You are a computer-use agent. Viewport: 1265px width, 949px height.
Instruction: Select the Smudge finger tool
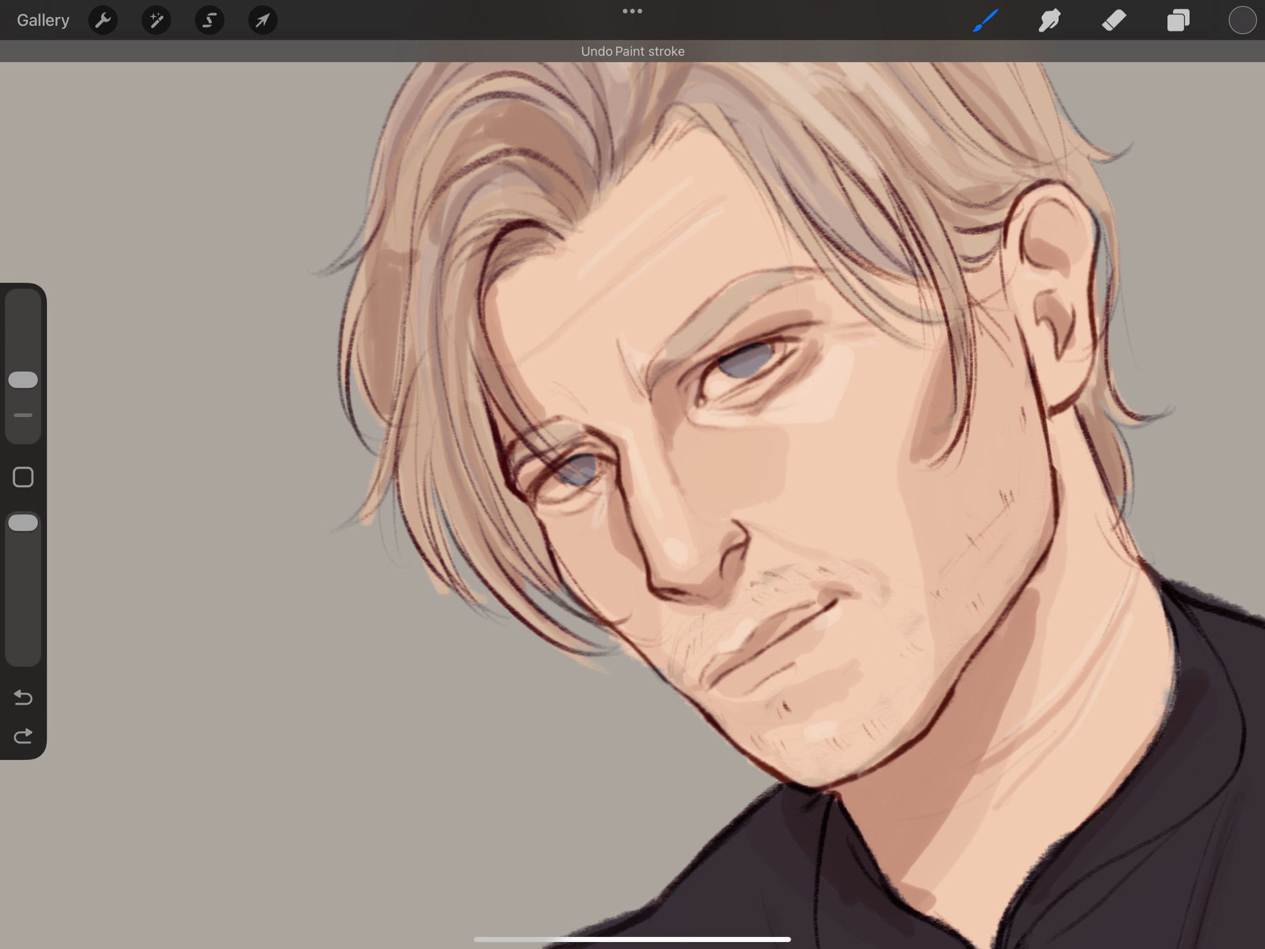click(x=1049, y=20)
